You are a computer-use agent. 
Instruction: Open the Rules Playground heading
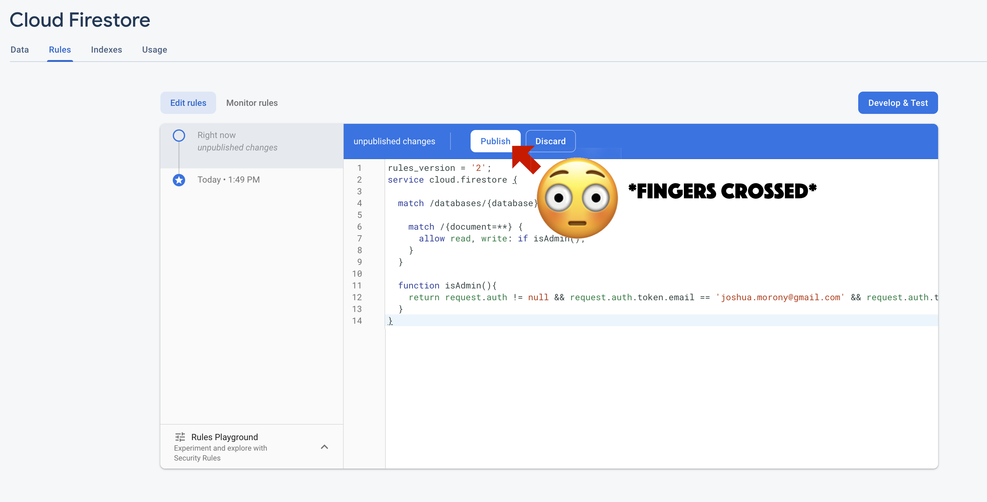(224, 437)
